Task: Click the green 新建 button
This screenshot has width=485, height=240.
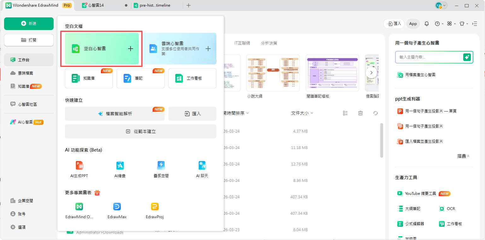Action: (x=29, y=24)
